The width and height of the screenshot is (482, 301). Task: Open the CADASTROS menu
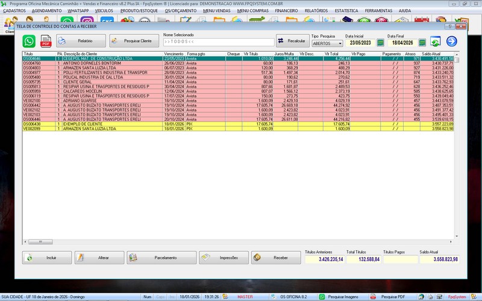pos(14,11)
